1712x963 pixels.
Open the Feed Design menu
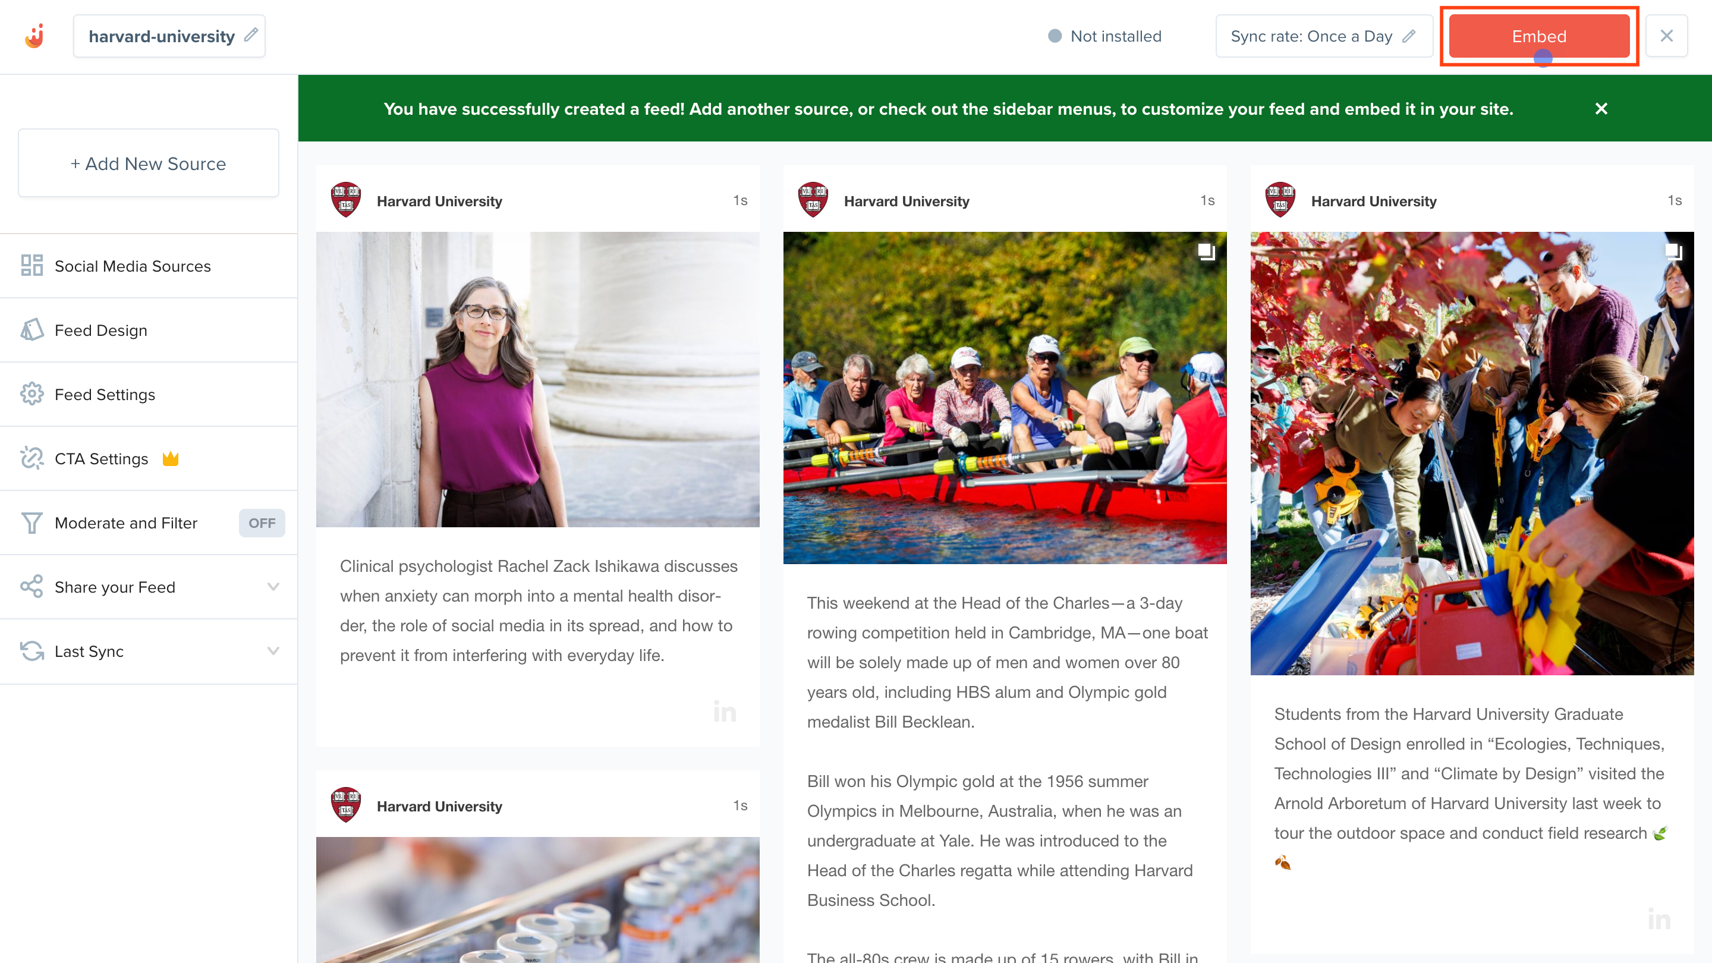click(101, 331)
